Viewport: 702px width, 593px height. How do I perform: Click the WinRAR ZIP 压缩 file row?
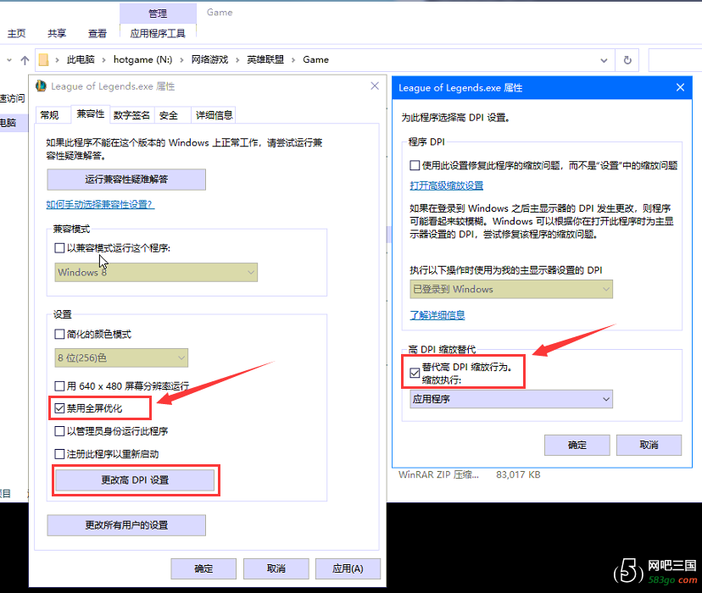[x=469, y=475]
